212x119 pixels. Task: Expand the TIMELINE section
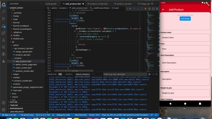14,105
